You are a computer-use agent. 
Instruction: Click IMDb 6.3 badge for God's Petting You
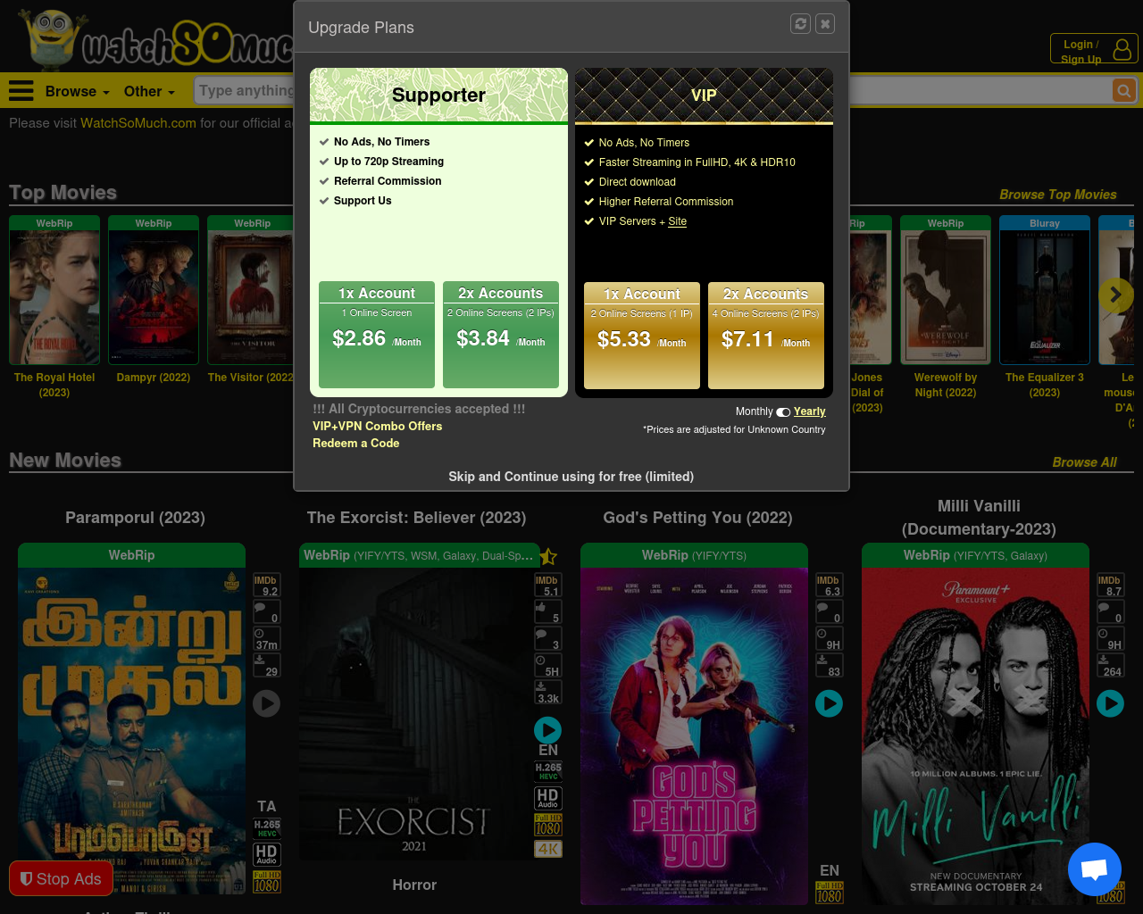(829, 586)
